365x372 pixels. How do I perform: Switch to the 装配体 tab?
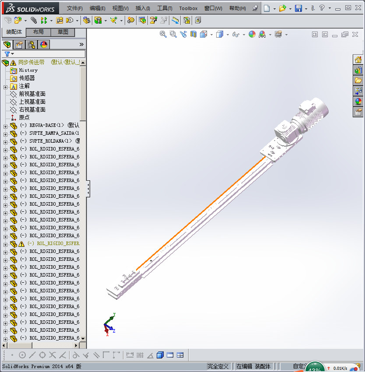click(14, 32)
